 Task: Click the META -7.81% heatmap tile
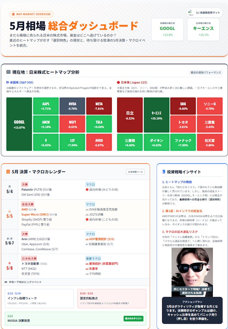pos(99,106)
